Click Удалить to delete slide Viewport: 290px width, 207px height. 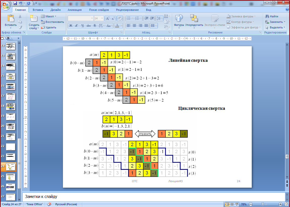(x=48, y=27)
